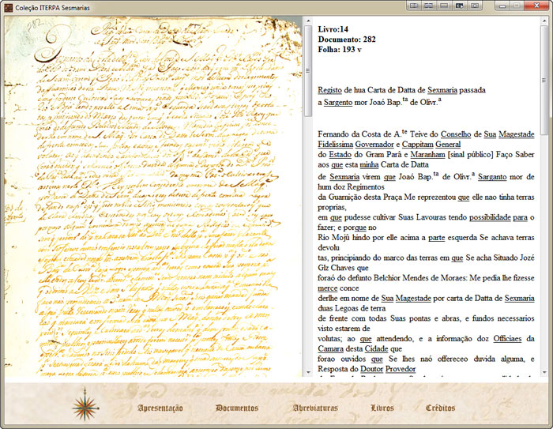This screenshot has width=553, height=429.
Task: Click the fifth title-bar icon beside Minimize
Action: coord(473,6)
